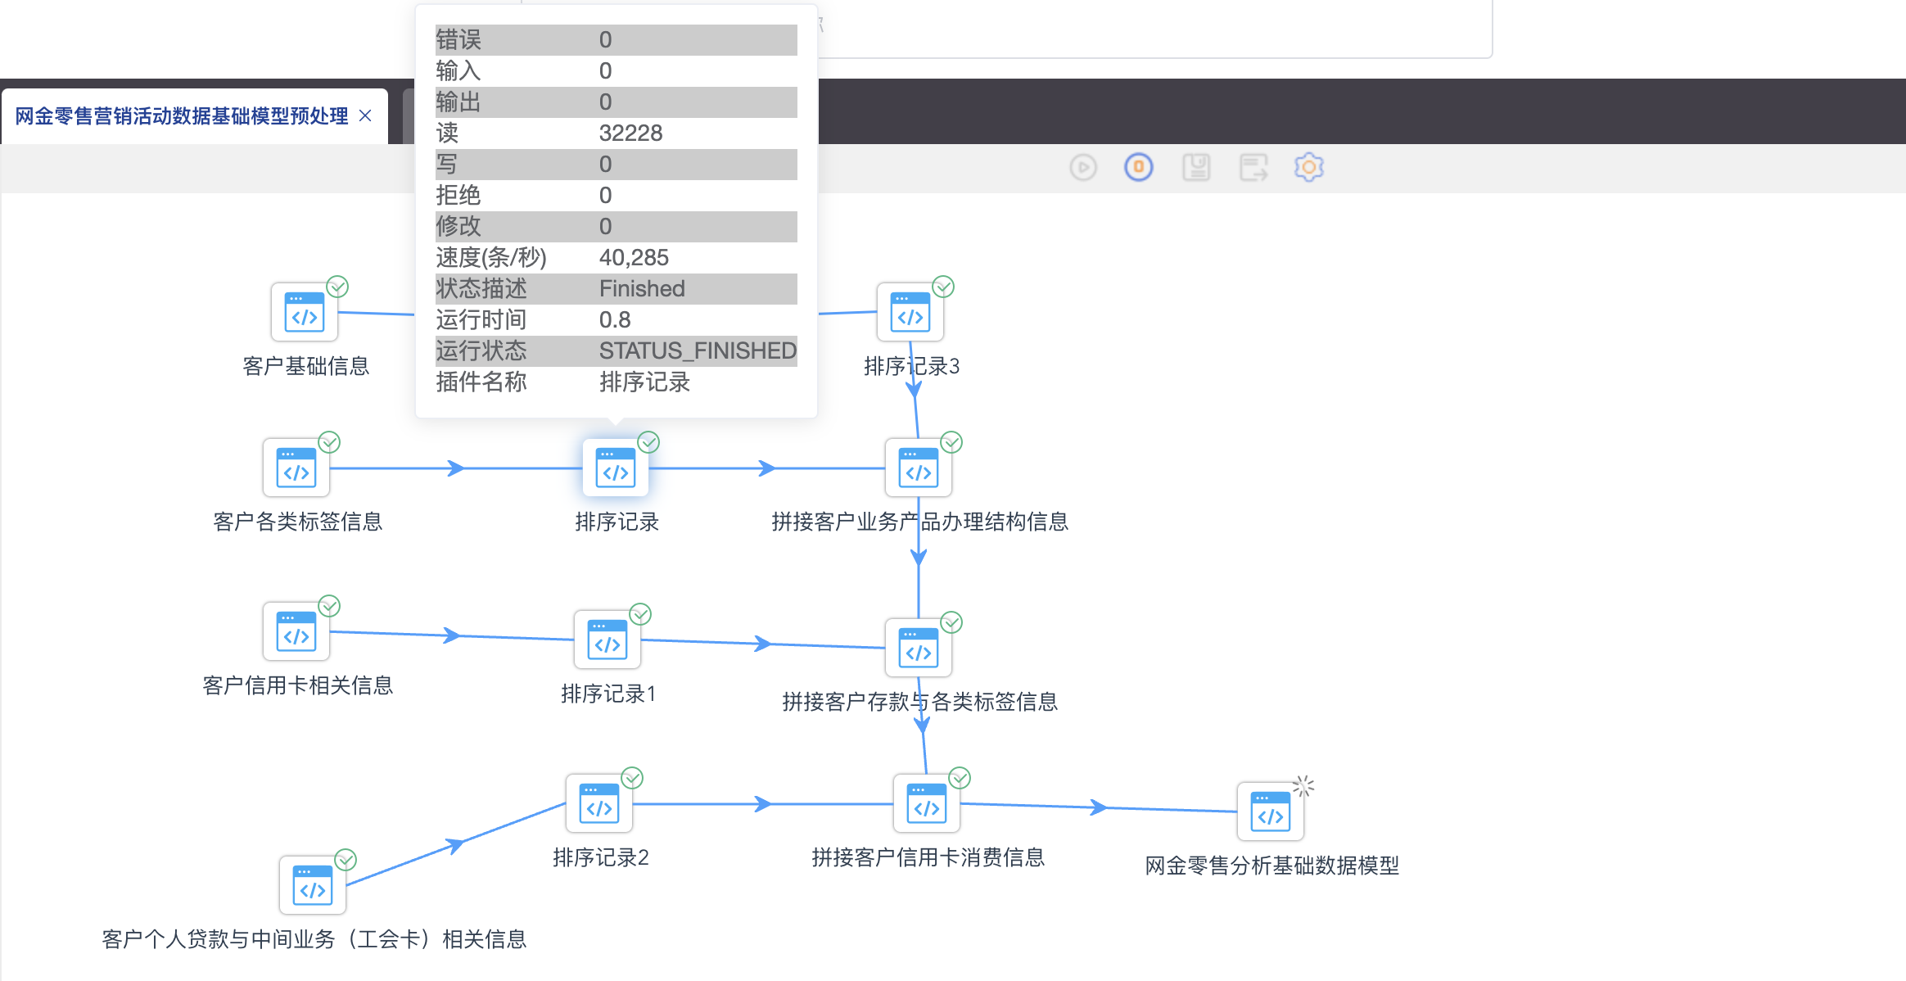The width and height of the screenshot is (1906, 981).
Task: Click the run (play) toolbar icon
Action: coord(1082,168)
